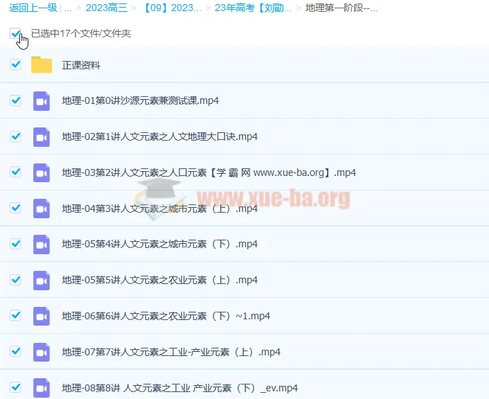The image size is (489, 399).
Task: Open file 地理-01第0讲沙源元素兼测试课.mp4
Action: coord(140,101)
